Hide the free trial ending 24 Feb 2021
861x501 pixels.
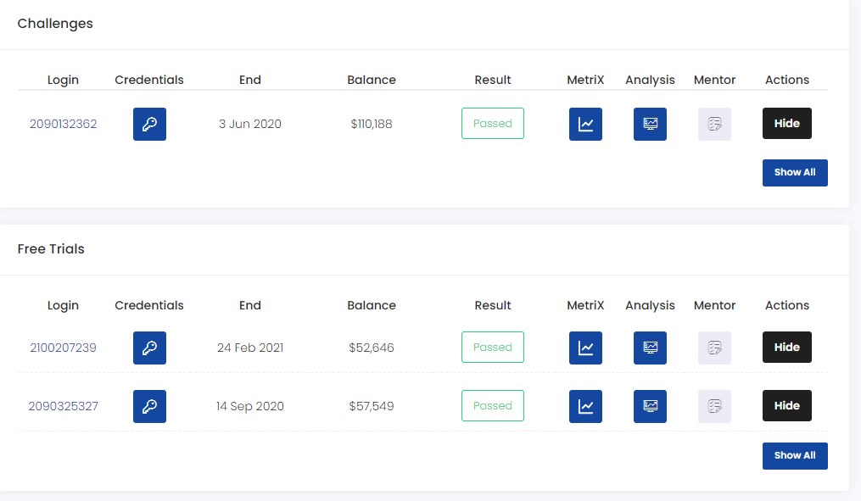[x=786, y=348]
